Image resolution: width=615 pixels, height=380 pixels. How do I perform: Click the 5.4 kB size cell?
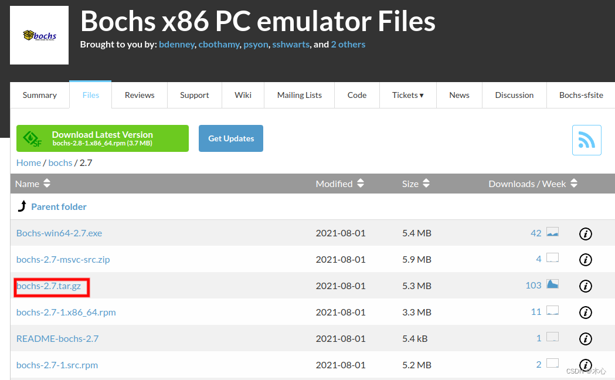[x=414, y=338]
